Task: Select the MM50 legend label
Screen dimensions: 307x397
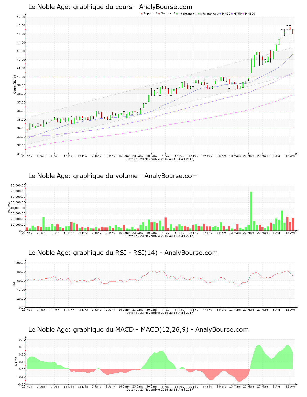Action: (238, 14)
